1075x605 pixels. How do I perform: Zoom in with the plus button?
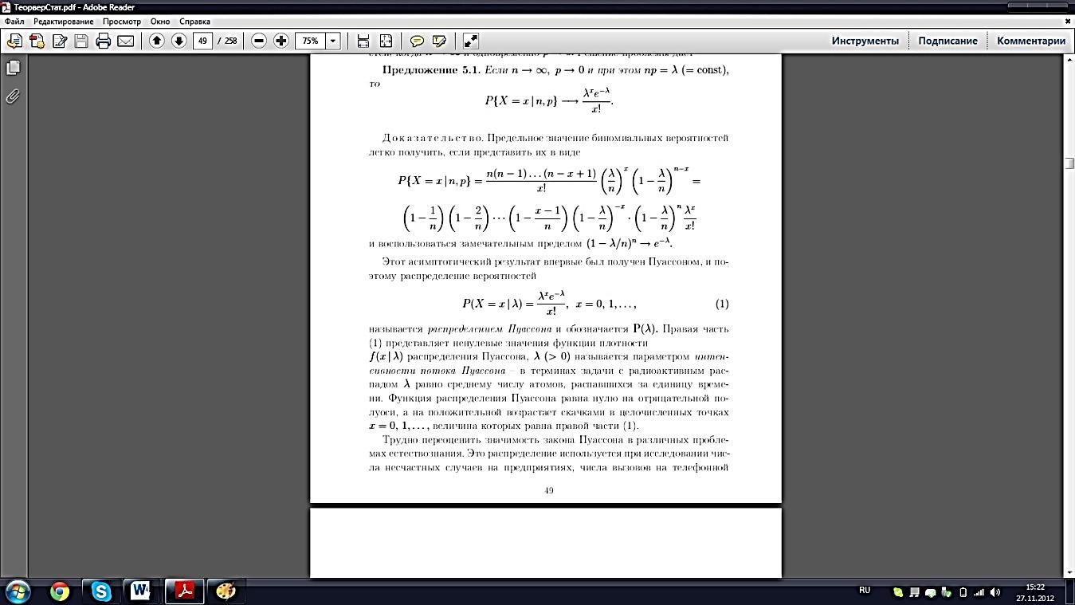pyautogui.click(x=281, y=41)
